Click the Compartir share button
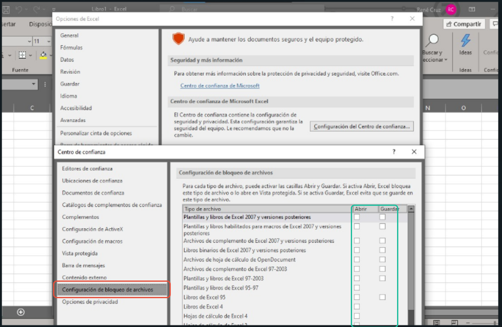The image size is (502, 327). point(464,24)
